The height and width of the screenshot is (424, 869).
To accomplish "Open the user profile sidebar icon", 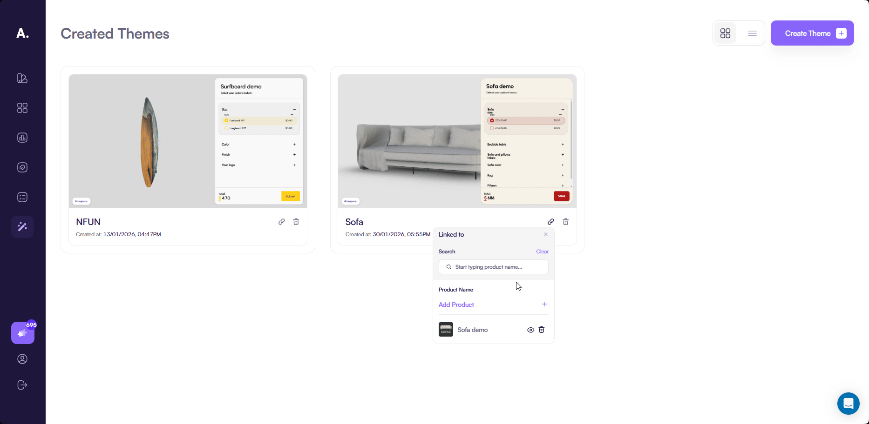I will point(22,359).
